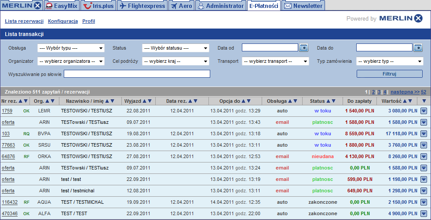431x220 pixels.
Task: Open the Konfiguracja link
Action: (63, 21)
